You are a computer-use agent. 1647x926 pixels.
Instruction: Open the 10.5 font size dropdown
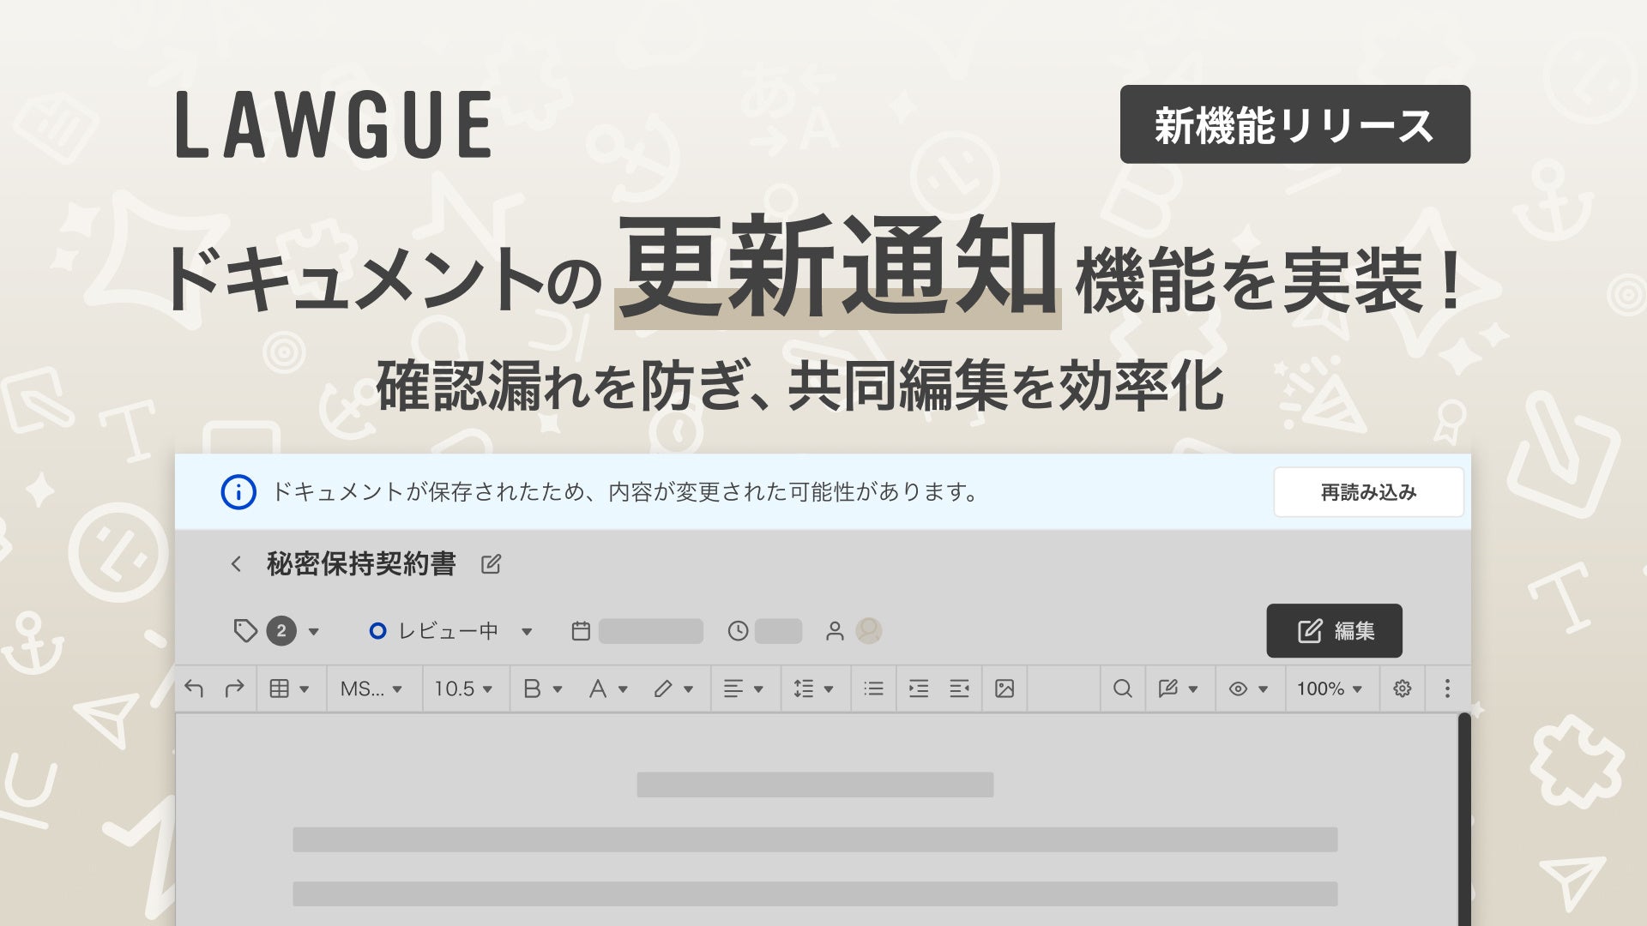pyautogui.click(x=463, y=688)
